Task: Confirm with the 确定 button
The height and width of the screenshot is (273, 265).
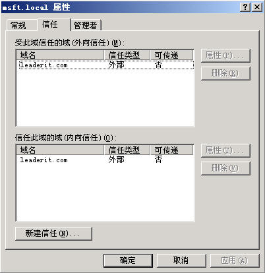Action: pyautogui.click(x=128, y=260)
